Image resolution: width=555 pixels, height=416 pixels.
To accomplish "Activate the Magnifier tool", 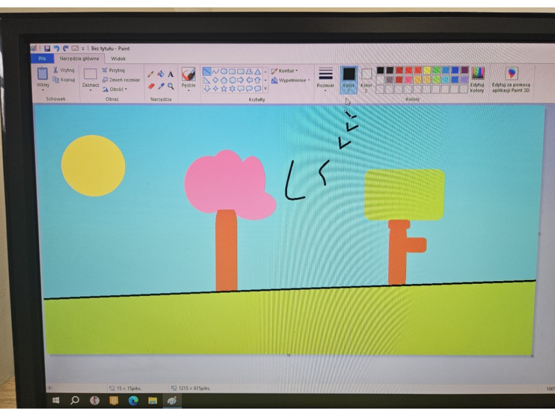I will pos(171,86).
